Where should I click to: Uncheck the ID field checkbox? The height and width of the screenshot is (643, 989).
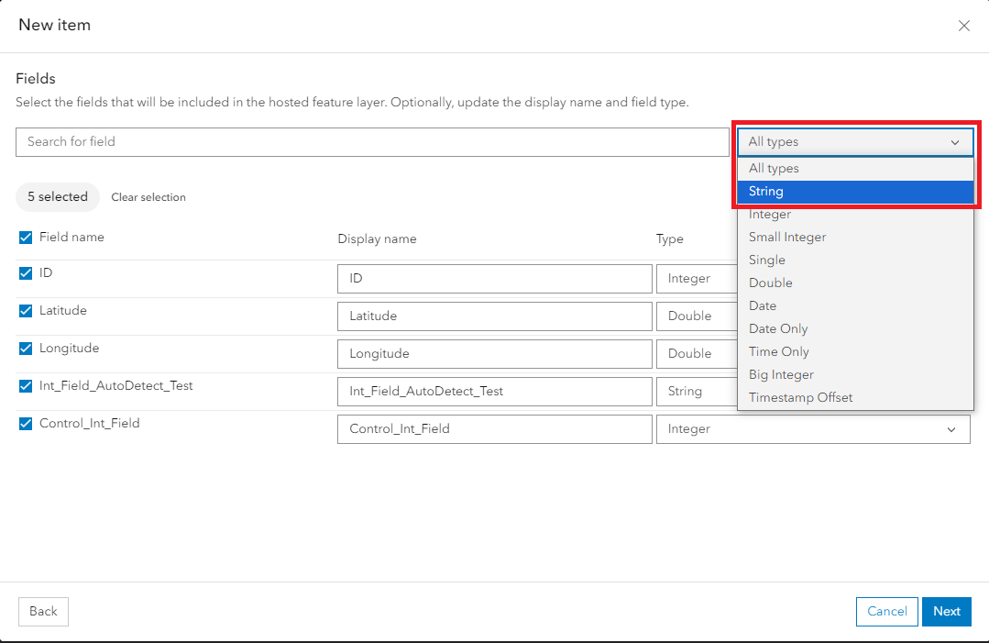pos(26,273)
